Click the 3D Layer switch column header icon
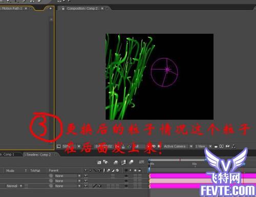The height and width of the screenshot is (197, 256). click(x=117, y=170)
